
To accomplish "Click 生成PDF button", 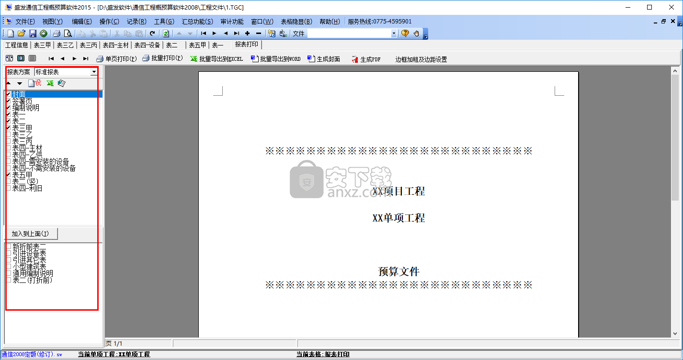I will click(366, 59).
